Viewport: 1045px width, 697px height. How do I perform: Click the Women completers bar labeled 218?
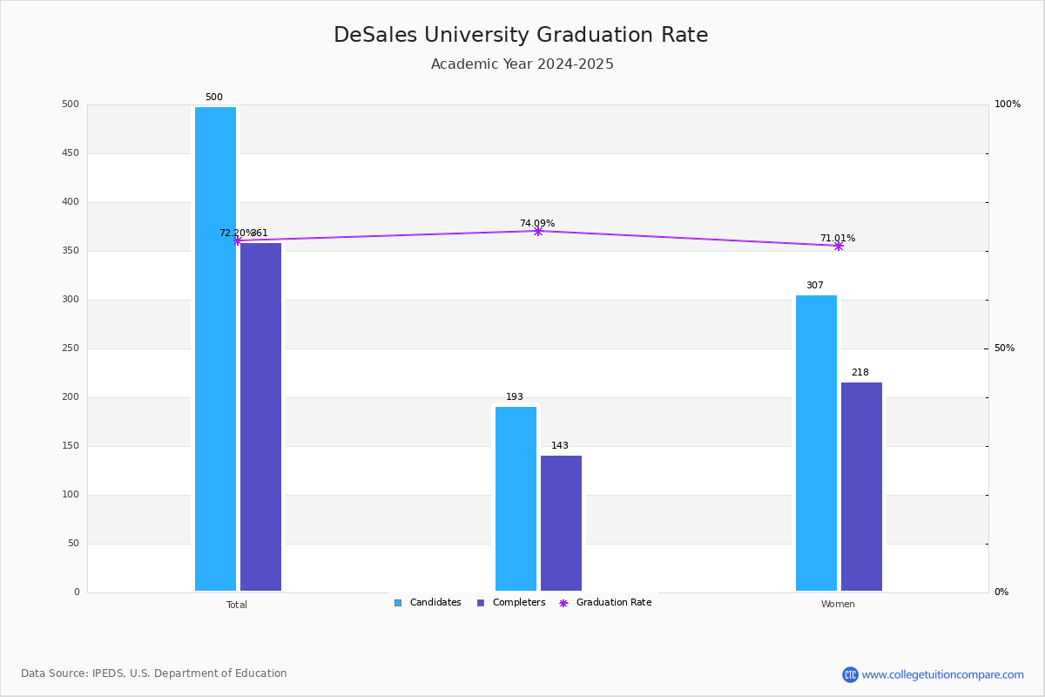coord(861,486)
